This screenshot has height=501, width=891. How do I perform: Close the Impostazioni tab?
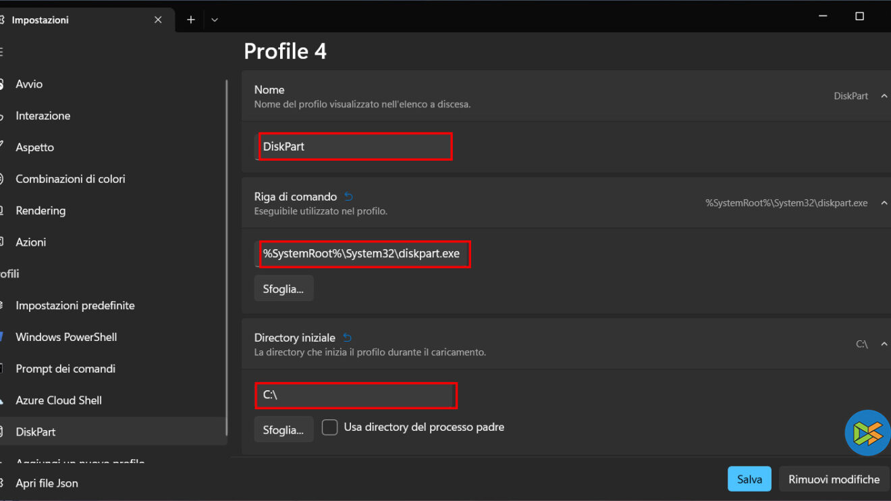[x=158, y=20]
